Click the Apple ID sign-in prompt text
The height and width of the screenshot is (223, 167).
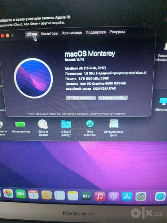tap(35, 18)
